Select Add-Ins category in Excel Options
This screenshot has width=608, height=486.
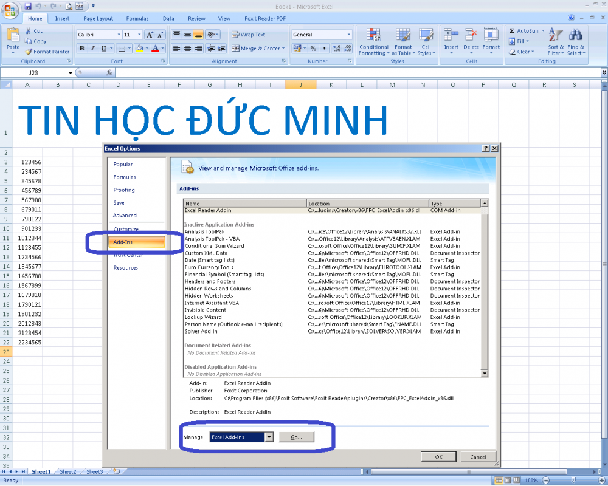click(136, 242)
